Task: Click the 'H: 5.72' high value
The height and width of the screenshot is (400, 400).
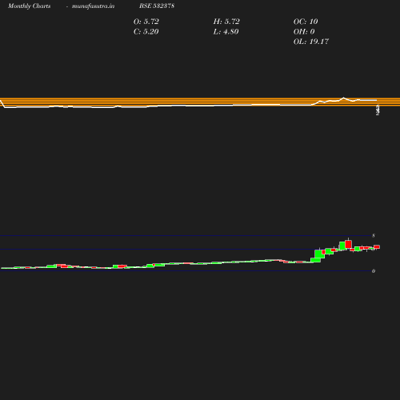Action: point(226,22)
